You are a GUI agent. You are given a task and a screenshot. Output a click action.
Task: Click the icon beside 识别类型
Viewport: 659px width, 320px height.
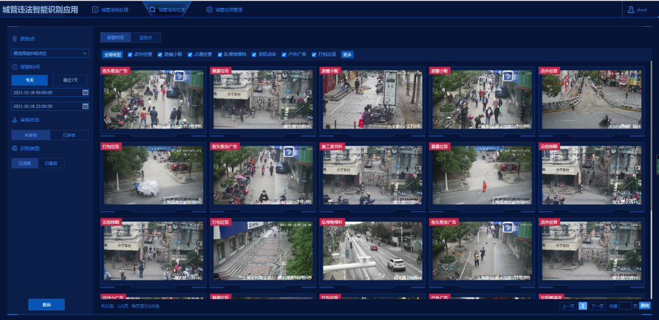coord(15,148)
